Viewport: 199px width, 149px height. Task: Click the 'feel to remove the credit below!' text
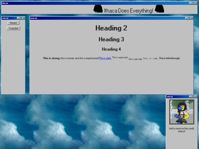(x=181, y=130)
